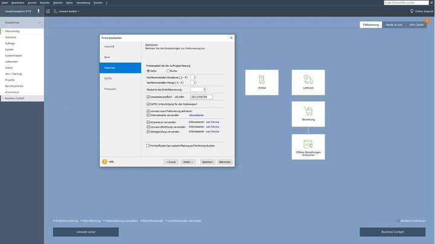435x244 pixels.
Task: Click the Abbrechen button
Action: coord(225,162)
